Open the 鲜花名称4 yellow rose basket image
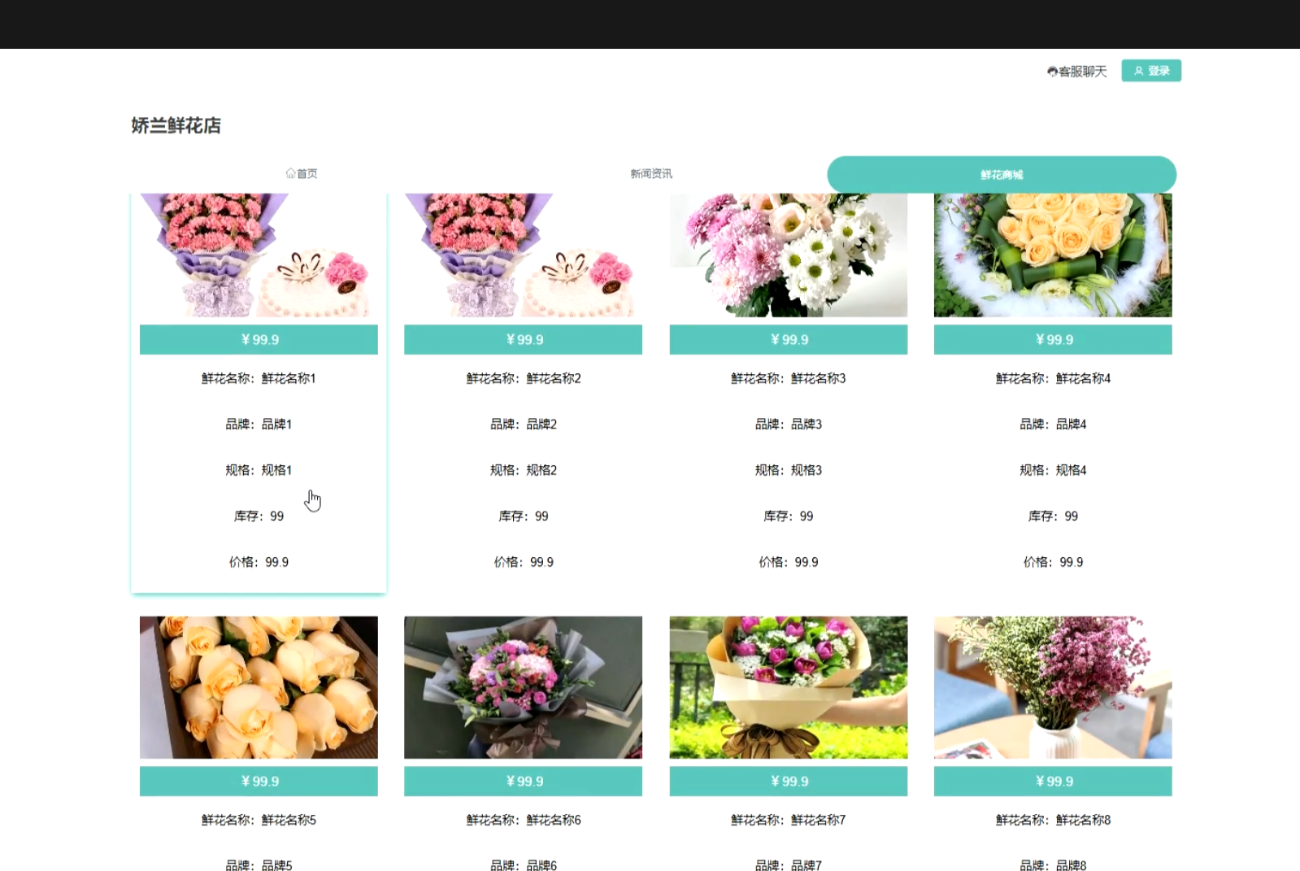Image resolution: width=1300 pixels, height=871 pixels. click(1053, 255)
